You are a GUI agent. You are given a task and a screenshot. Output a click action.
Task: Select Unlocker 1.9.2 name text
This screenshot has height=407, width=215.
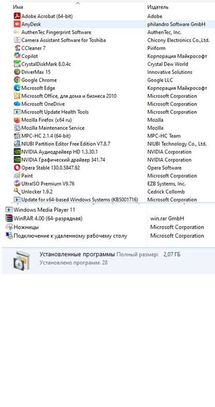click(x=37, y=192)
